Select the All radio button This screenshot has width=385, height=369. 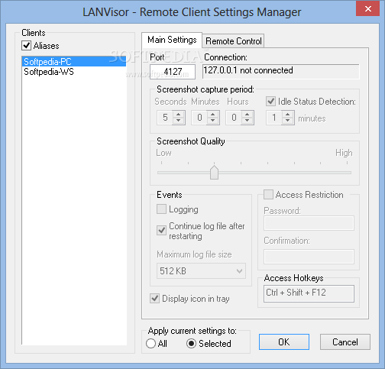point(150,344)
